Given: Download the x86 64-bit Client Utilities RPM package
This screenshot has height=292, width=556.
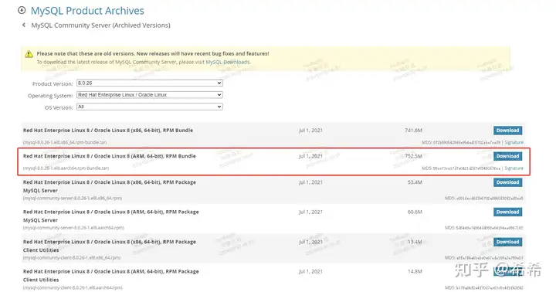Looking at the screenshot, I should tap(507, 242).
